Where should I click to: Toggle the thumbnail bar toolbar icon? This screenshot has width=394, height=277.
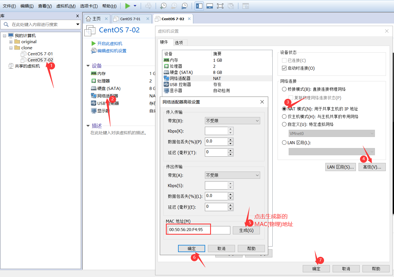point(210,6)
